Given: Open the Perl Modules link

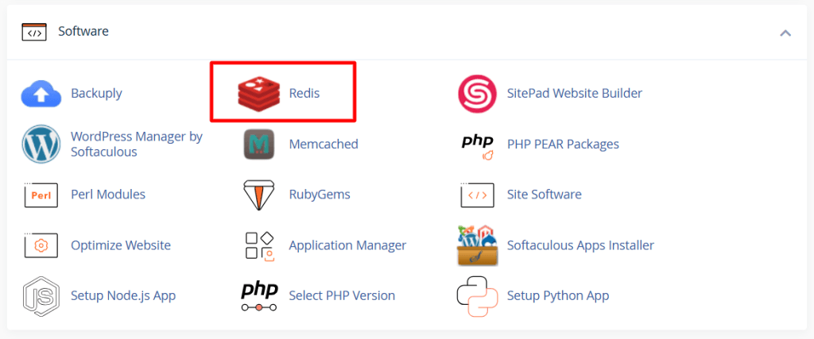Looking at the screenshot, I should click(108, 195).
